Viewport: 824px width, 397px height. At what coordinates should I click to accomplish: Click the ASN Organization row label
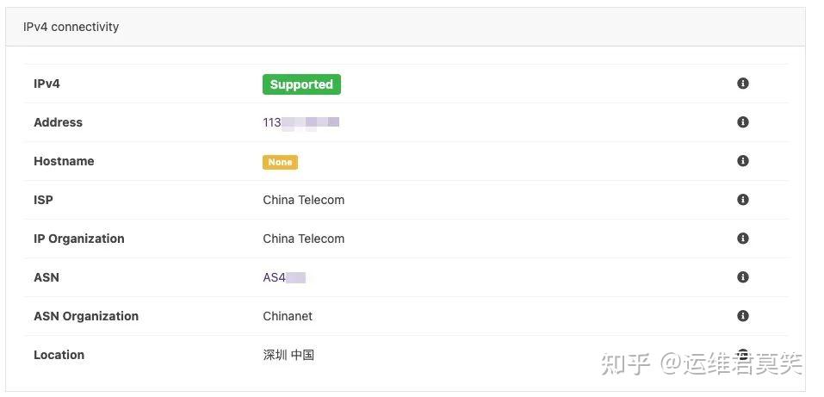click(x=86, y=316)
